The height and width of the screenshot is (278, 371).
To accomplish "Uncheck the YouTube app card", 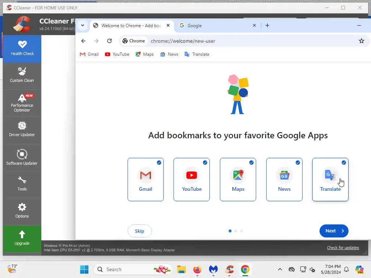I will point(192,180).
